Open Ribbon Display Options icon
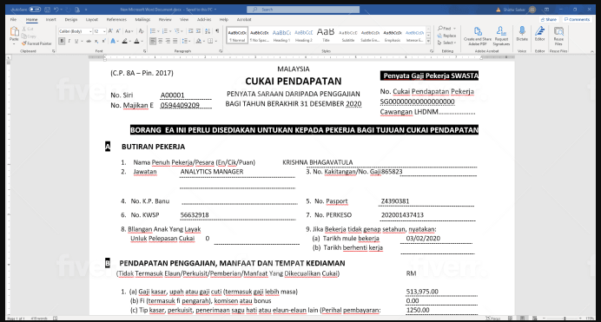The width and height of the screenshot is (601, 322). [x=546, y=10]
